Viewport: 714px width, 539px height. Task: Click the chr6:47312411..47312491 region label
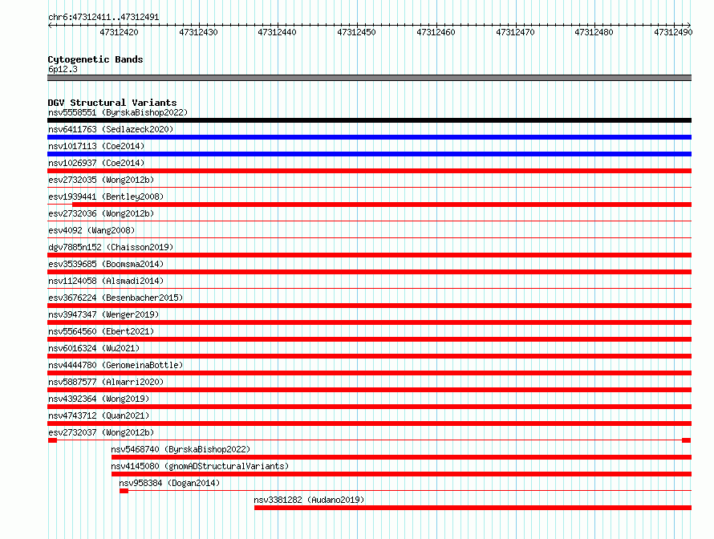click(x=103, y=18)
